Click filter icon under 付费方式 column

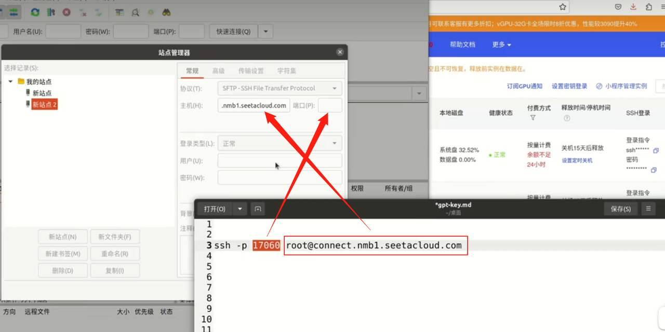click(533, 118)
